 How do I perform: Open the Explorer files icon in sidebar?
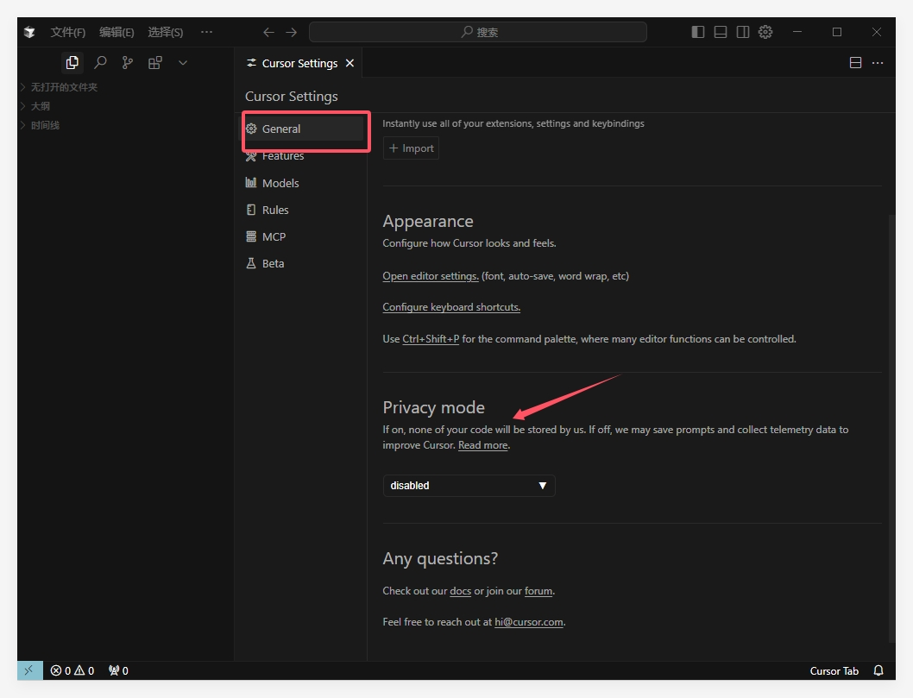(x=72, y=63)
